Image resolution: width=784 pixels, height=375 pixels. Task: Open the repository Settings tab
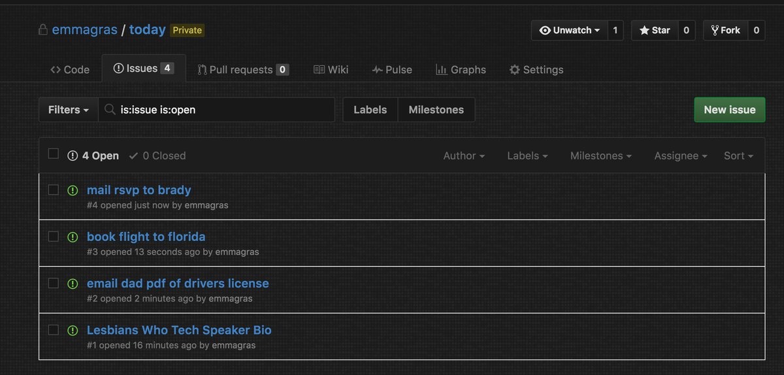[536, 69]
